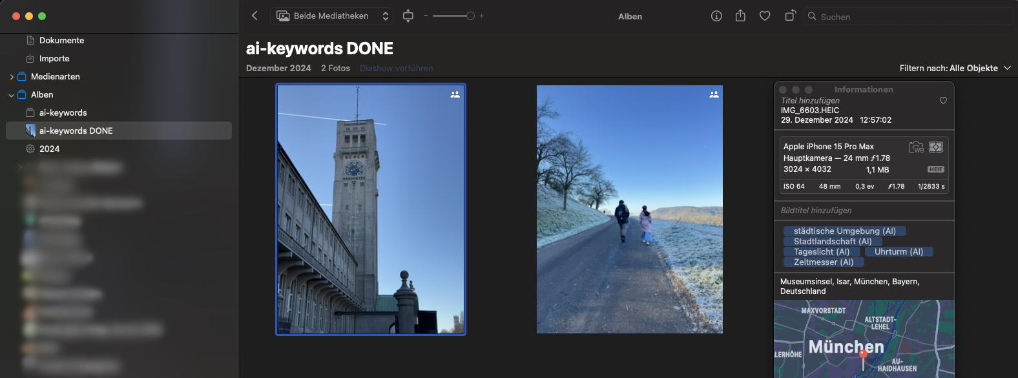Click the Diashow vorführen link
The width and height of the screenshot is (1018, 378).
click(396, 68)
